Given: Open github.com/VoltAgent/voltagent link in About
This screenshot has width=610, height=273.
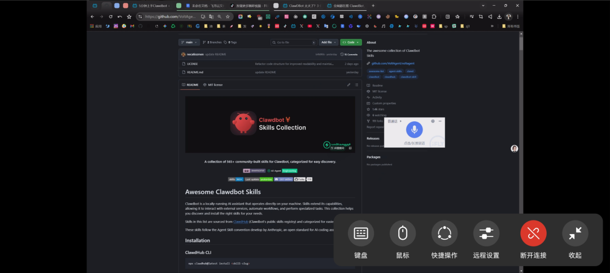Looking at the screenshot, I should [393, 63].
